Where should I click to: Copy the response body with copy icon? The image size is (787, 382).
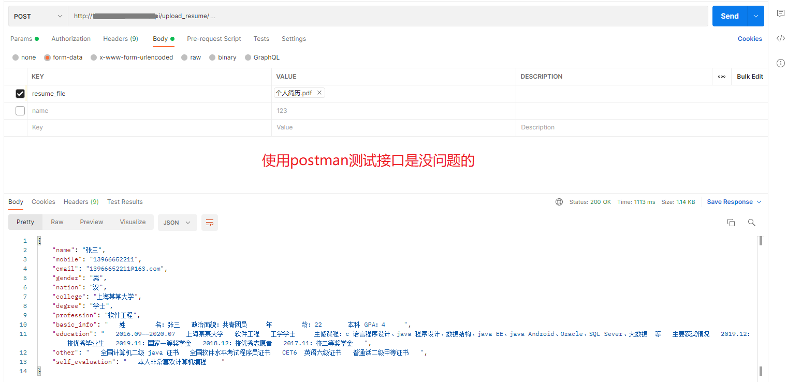731,223
